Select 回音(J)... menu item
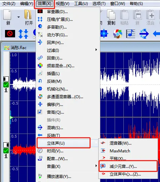The height and width of the screenshot is (182, 160). [68, 58]
